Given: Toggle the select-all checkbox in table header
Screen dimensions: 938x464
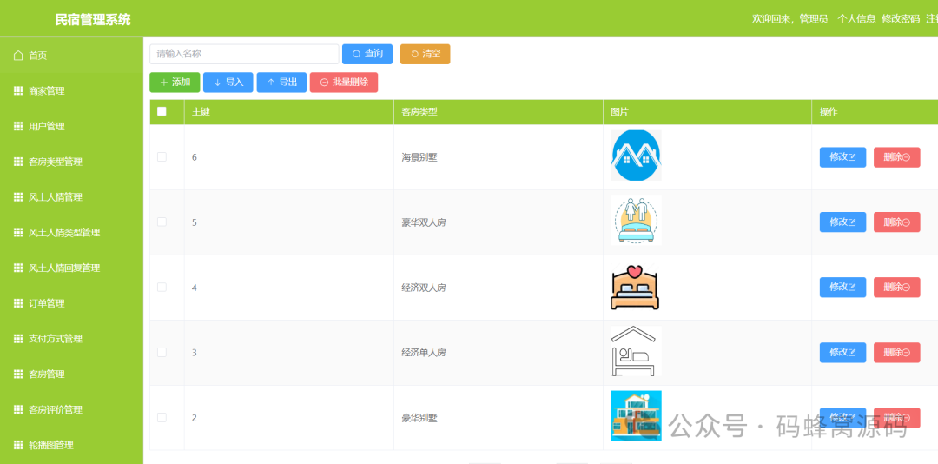Looking at the screenshot, I should [162, 110].
